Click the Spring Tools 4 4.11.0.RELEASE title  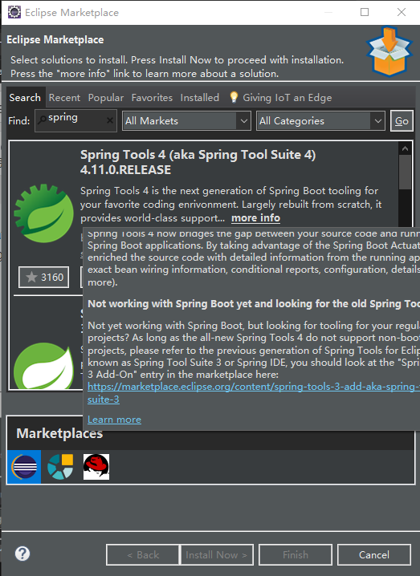[198, 162]
